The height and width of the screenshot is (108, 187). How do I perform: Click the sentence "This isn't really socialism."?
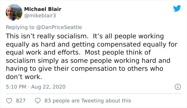[x=47, y=36]
